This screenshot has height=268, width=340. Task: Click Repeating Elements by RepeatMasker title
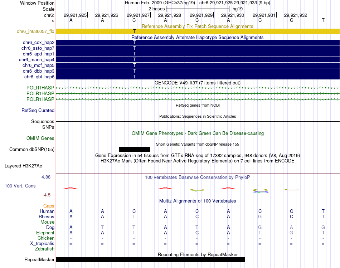pyautogui.click(x=198, y=254)
